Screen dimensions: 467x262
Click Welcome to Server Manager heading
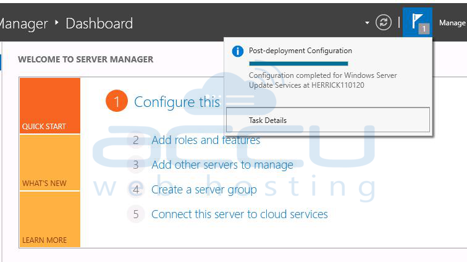pyautogui.click(x=85, y=59)
